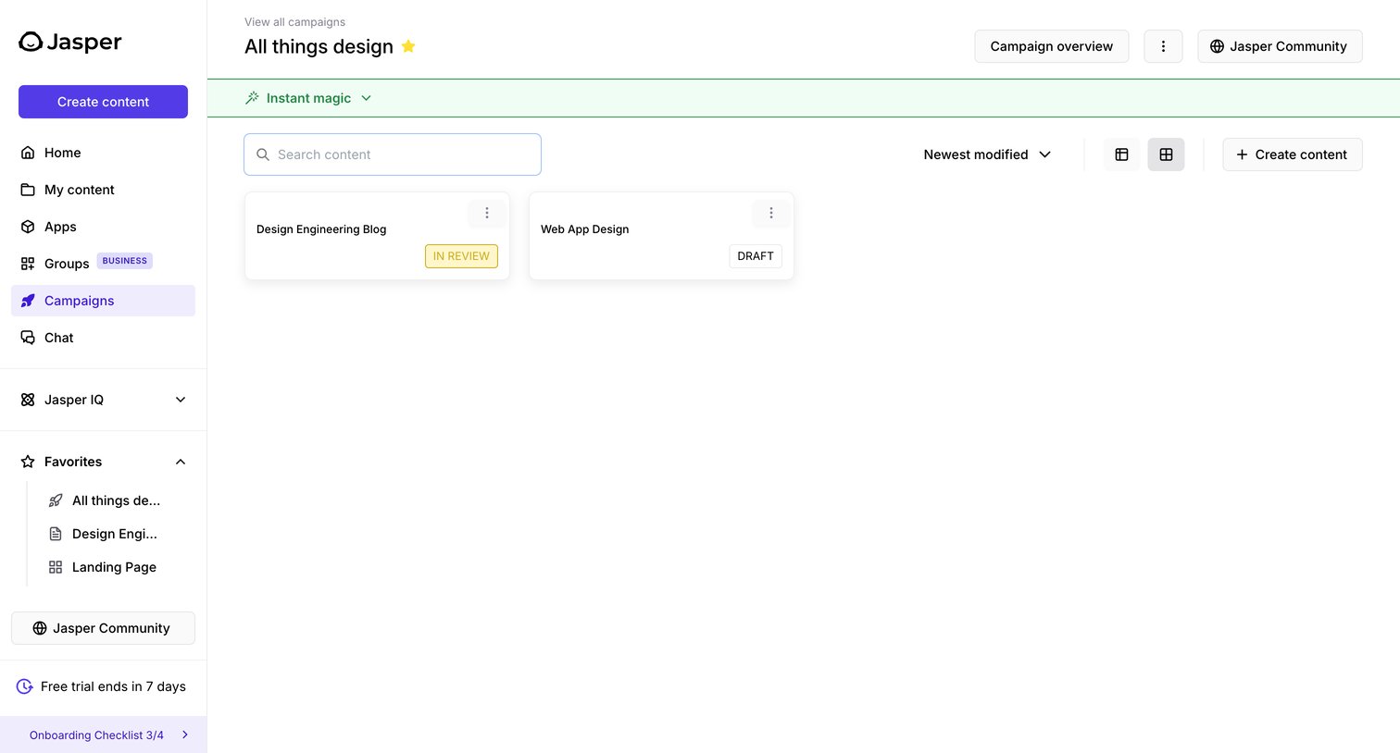Screen dimensions: 1400x753
Task: Go to Home in the sidebar
Action: tap(103, 153)
